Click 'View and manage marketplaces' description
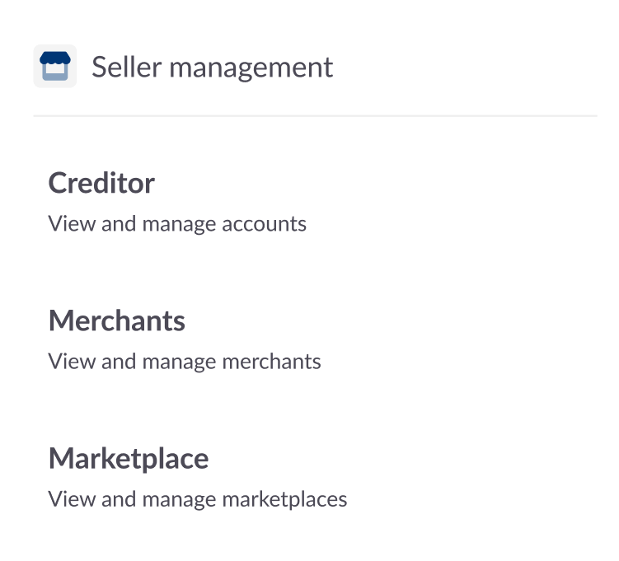The height and width of the screenshot is (561, 619). (198, 499)
